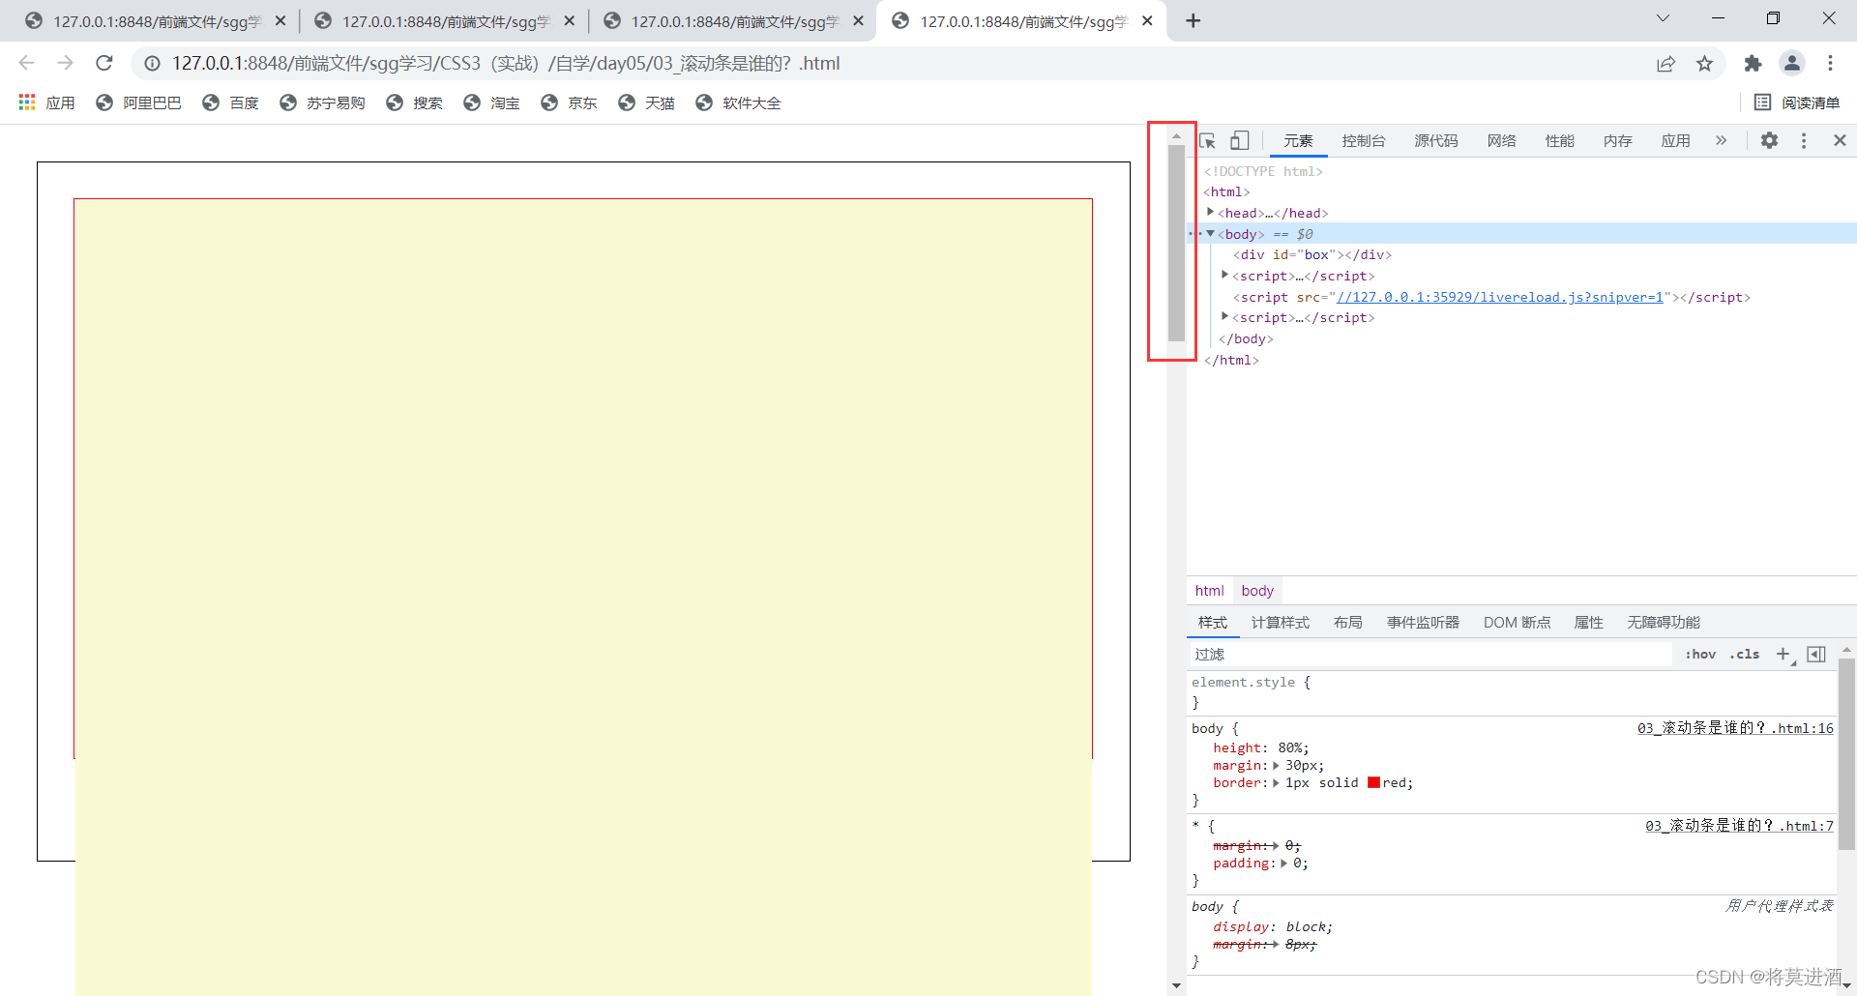Open the livereload.js script link
1857x996 pixels.
click(1499, 297)
